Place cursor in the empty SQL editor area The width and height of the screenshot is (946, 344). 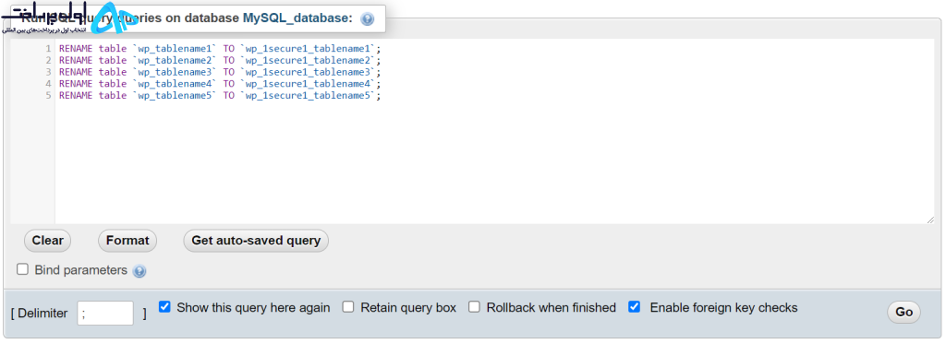495,162
